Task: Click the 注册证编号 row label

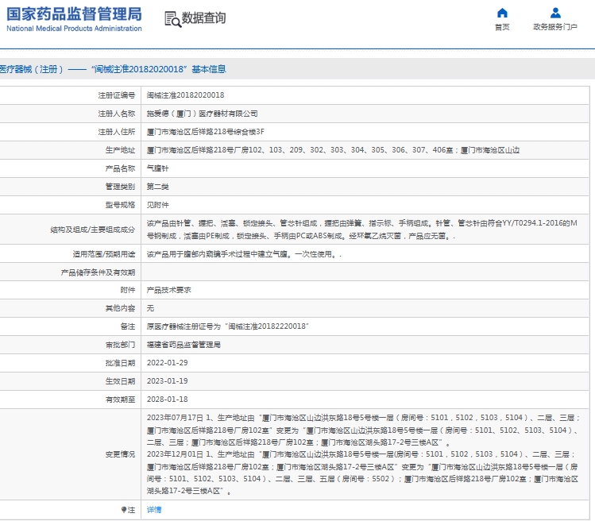Action: pyautogui.click(x=117, y=95)
